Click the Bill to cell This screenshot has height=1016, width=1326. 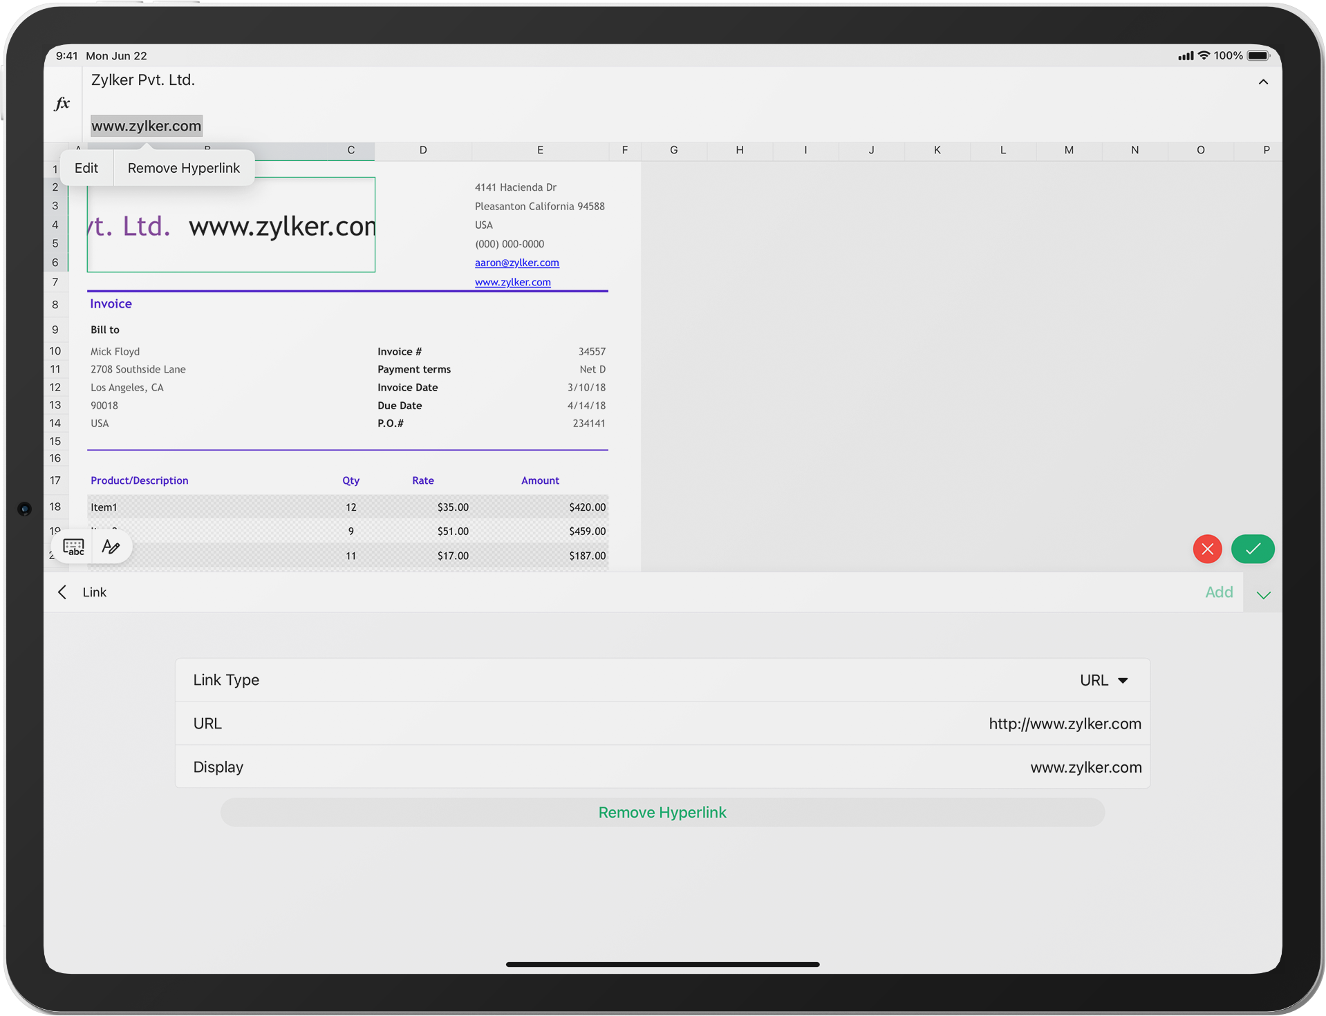pos(105,330)
